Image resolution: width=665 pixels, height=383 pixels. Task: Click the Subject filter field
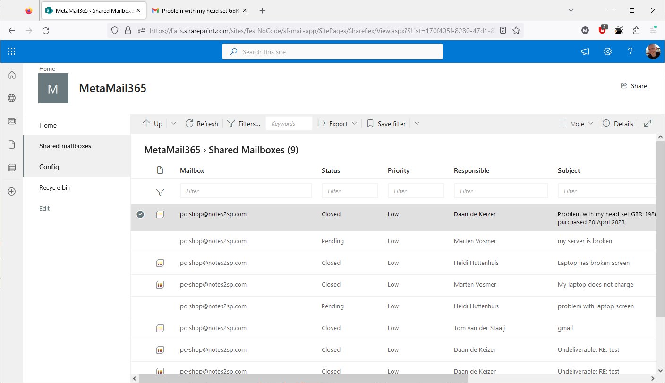pyautogui.click(x=607, y=191)
